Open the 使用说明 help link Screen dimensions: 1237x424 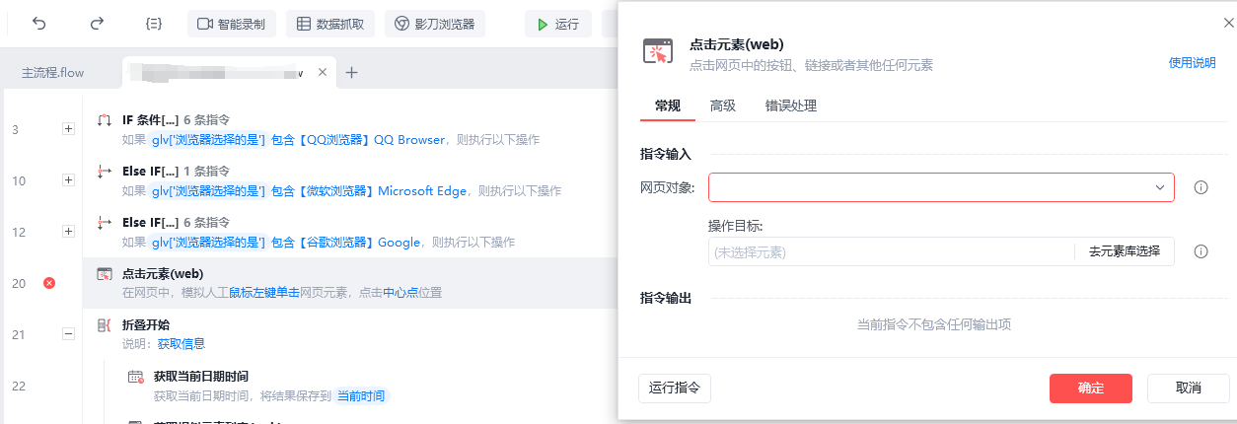1193,62
